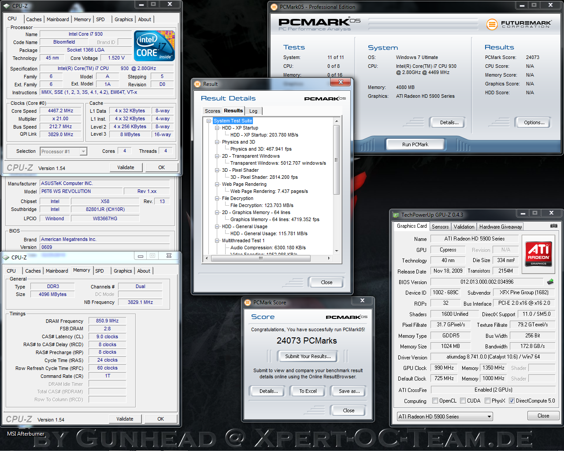564x451 pixels.
Task: Click the top CPU-Z window's title bar icon
Action: (x=6, y=6)
